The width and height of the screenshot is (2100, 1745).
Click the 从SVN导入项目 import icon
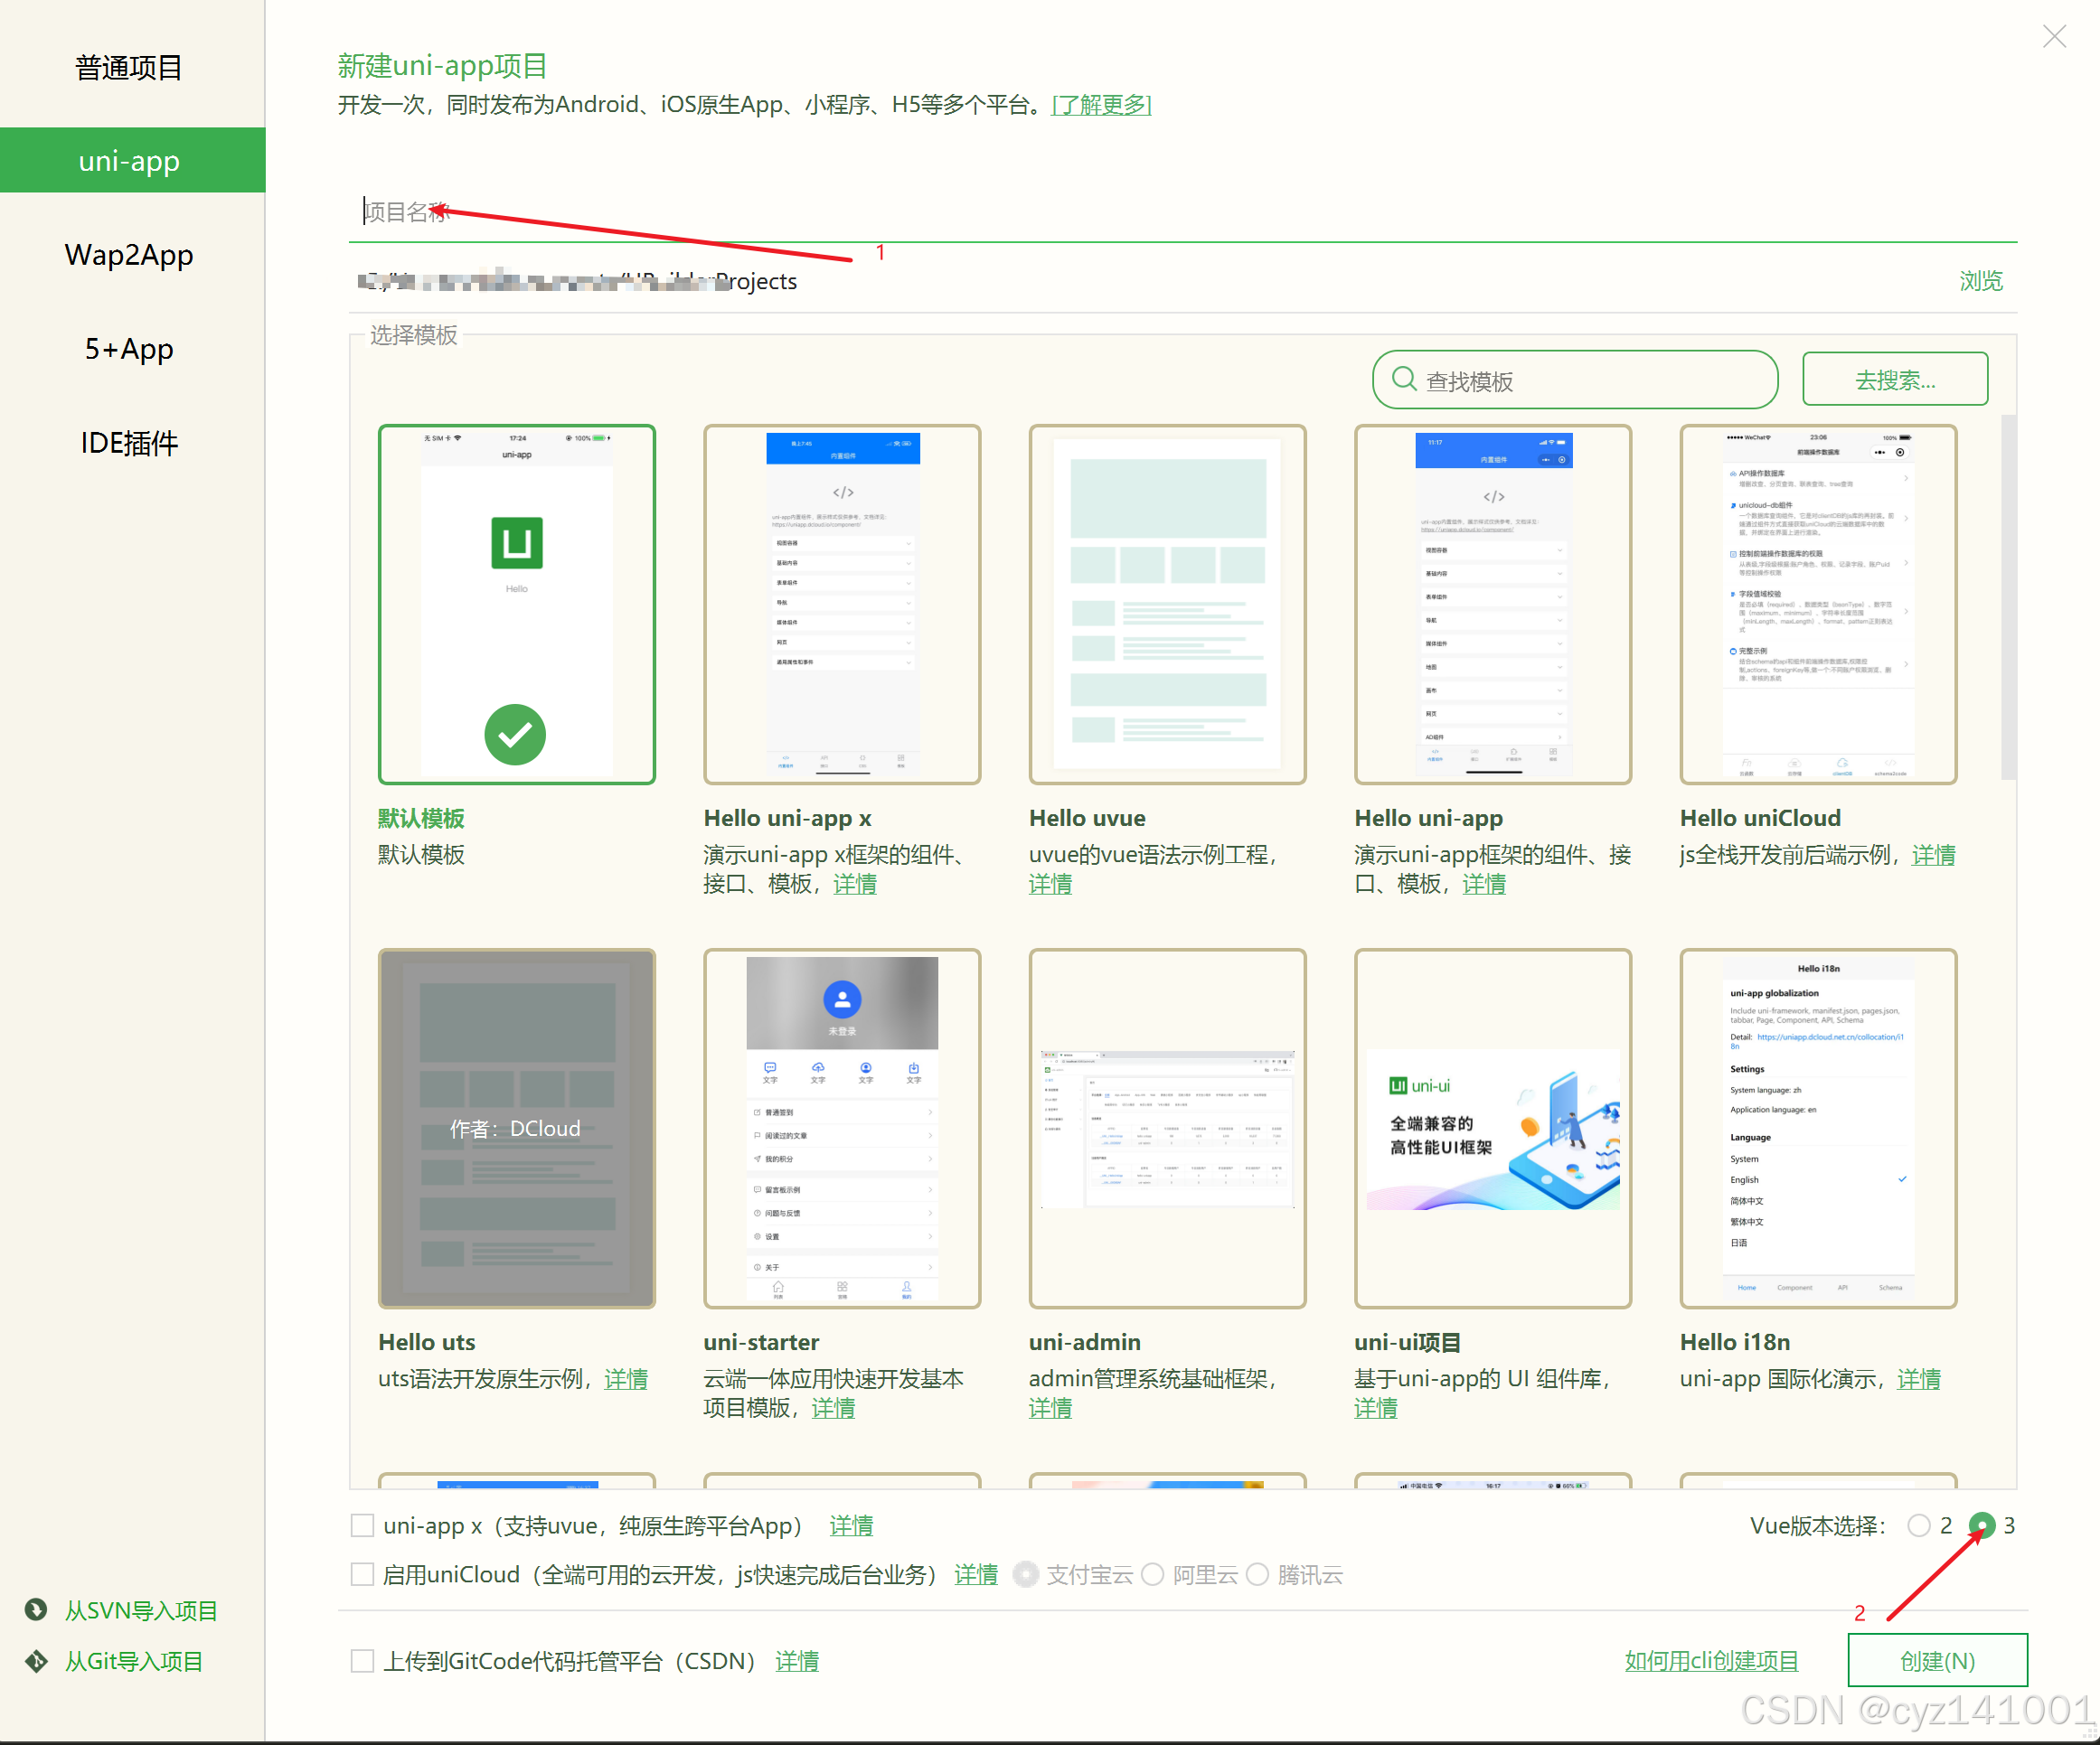(x=37, y=1610)
